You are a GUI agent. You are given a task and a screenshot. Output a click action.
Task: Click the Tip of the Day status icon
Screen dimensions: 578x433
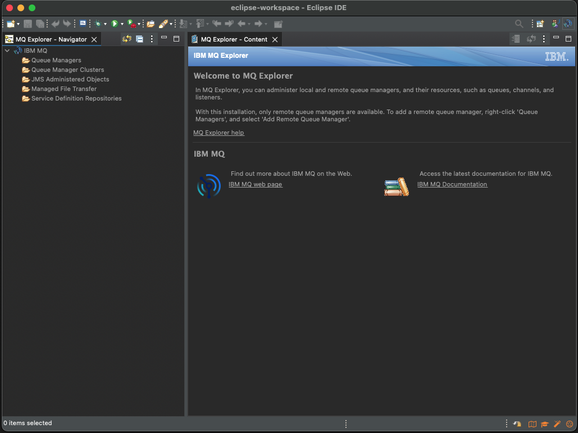(517, 424)
